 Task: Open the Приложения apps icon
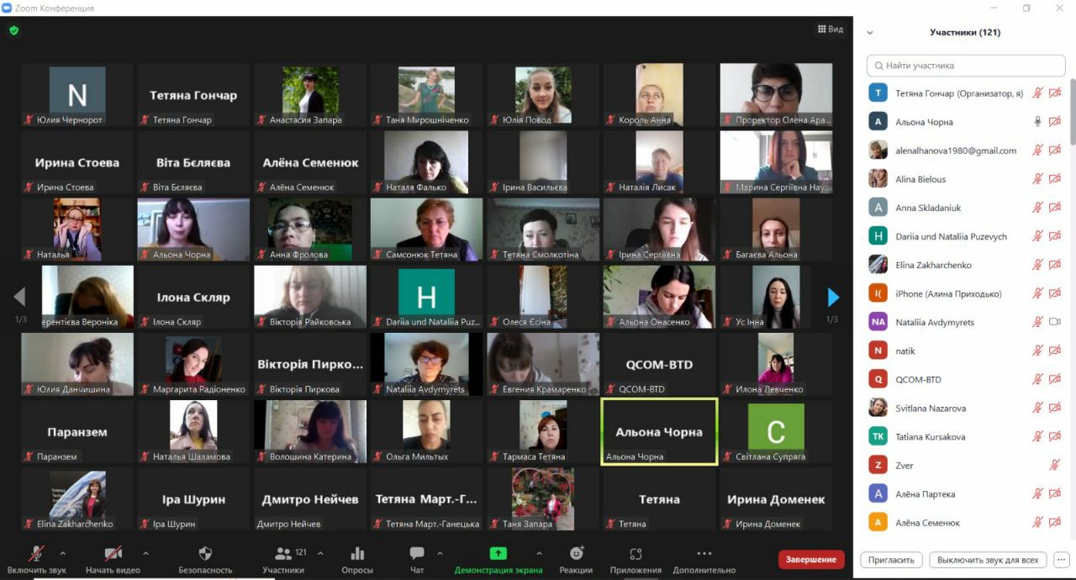[636, 554]
